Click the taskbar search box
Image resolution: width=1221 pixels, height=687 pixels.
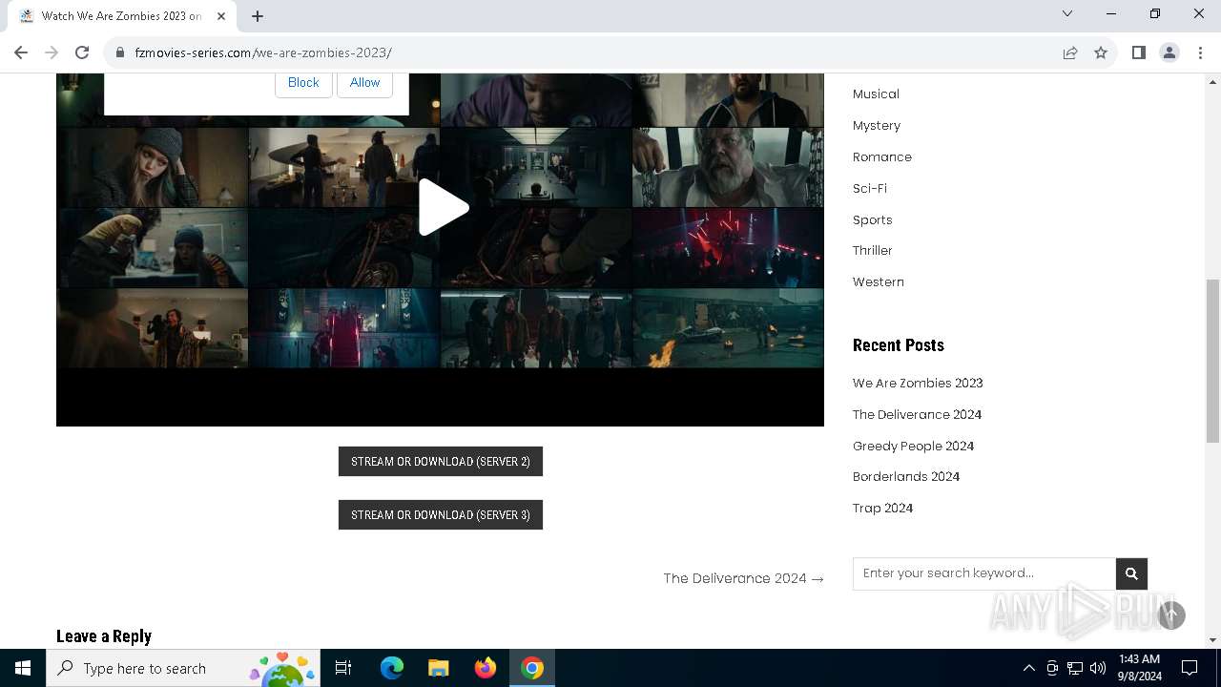tap(183, 668)
